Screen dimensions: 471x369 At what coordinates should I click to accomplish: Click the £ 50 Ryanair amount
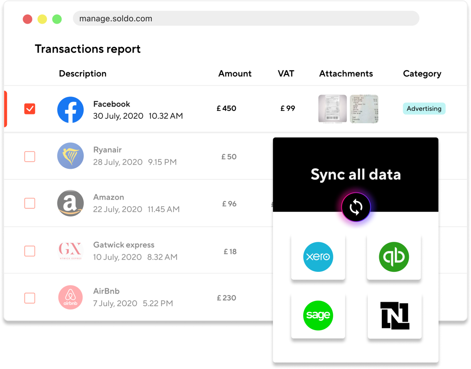229,157
